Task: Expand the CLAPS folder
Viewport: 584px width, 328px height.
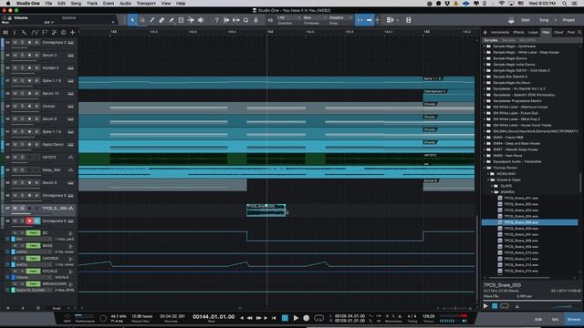Action: point(492,186)
